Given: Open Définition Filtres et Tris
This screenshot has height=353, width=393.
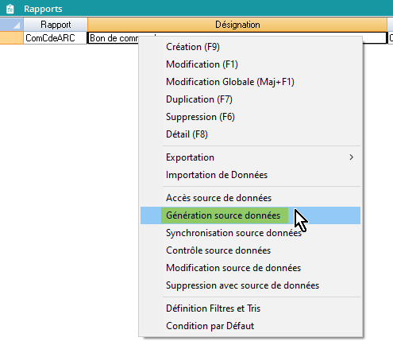Looking at the screenshot, I should point(250,308).
